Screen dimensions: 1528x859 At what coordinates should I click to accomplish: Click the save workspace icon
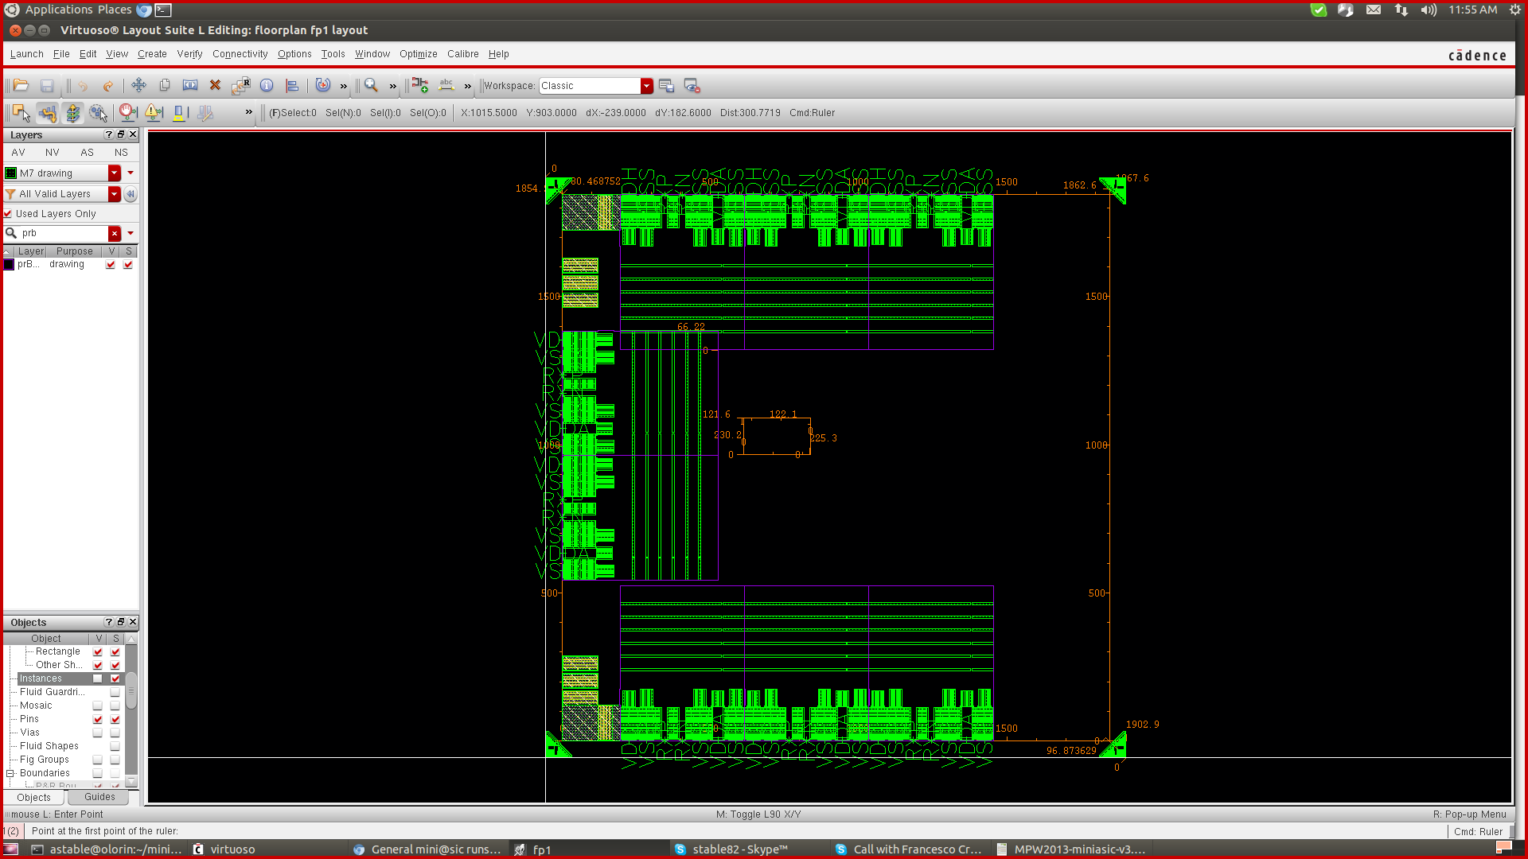coord(666,85)
